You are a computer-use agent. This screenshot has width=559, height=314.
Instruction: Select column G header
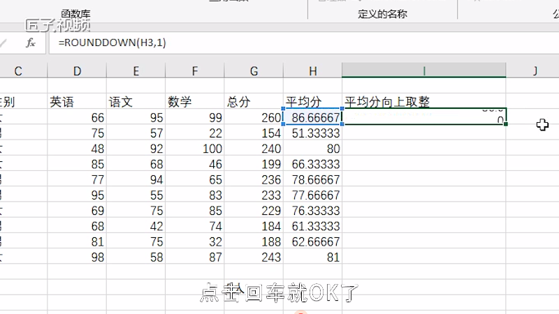tap(254, 70)
